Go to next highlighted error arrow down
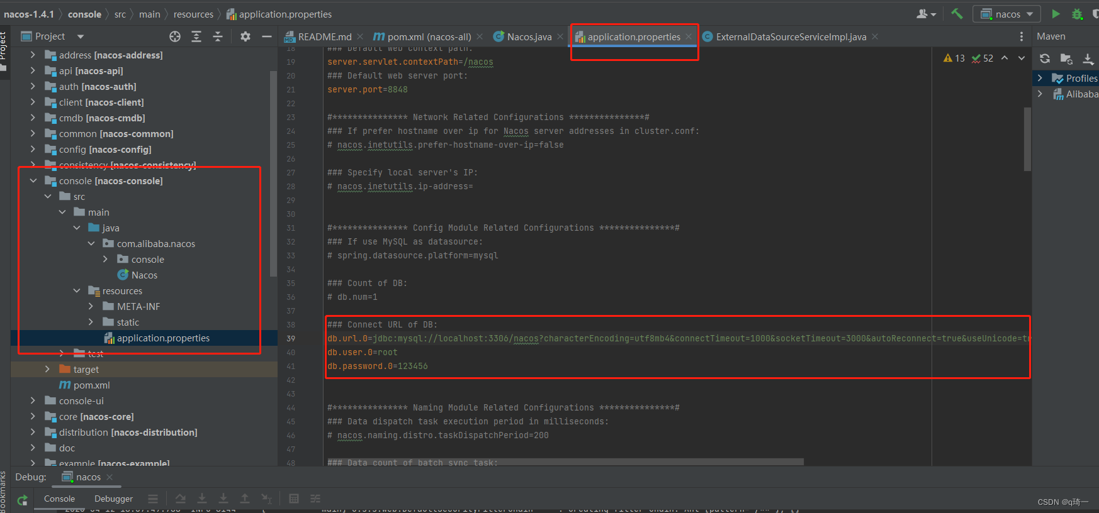1099x513 pixels. coord(1022,58)
